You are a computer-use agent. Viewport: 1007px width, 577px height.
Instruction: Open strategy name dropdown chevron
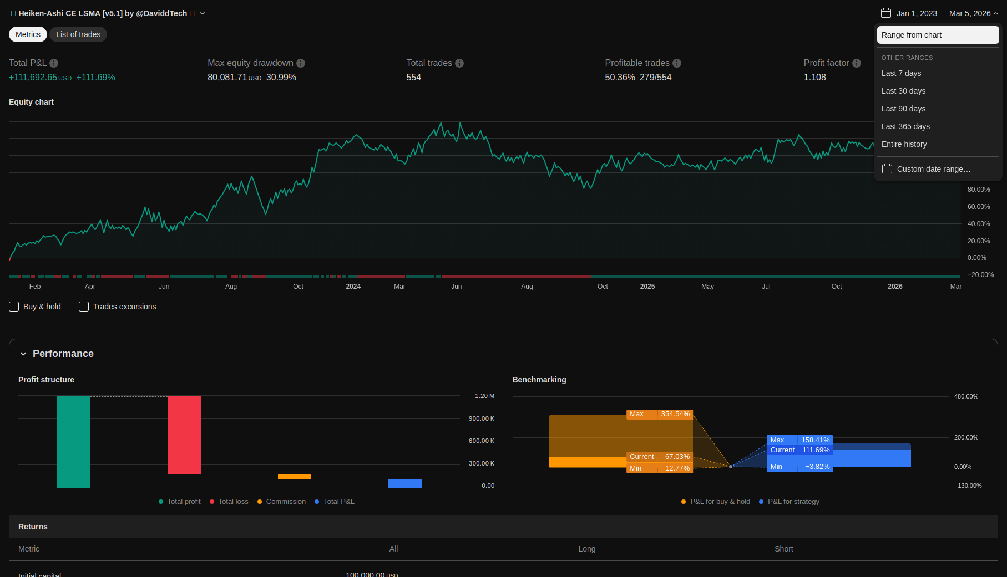pos(203,13)
